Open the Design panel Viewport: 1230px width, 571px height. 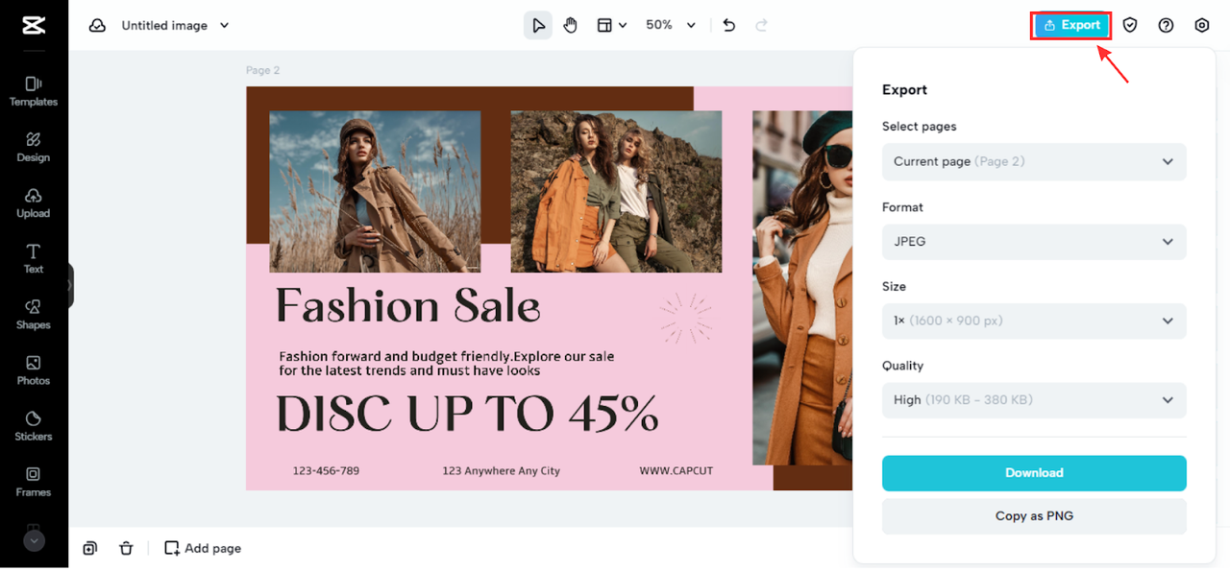34,147
